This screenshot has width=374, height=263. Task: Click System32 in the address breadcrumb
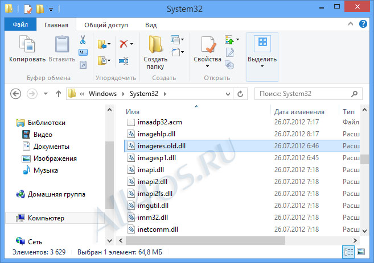point(144,94)
